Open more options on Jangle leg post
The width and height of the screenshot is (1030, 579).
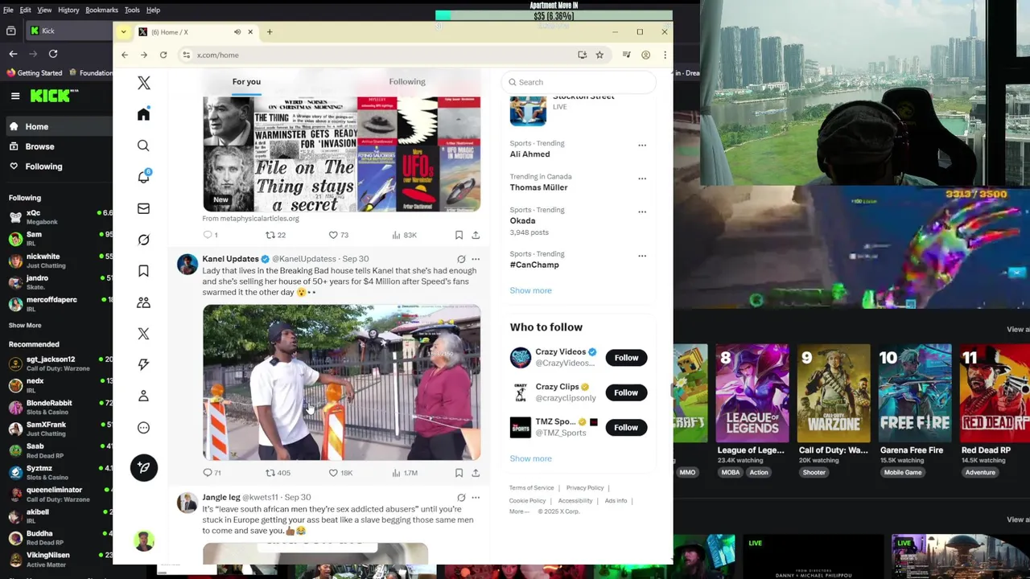(x=476, y=497)
